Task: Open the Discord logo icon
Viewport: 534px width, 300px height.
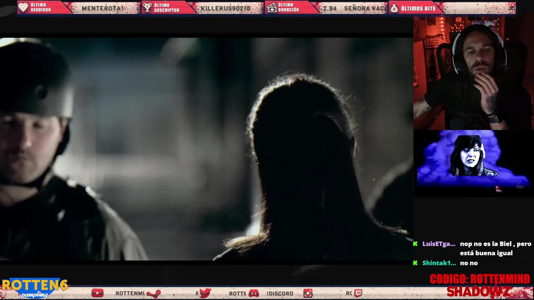Action: click(x=254, y=293)
